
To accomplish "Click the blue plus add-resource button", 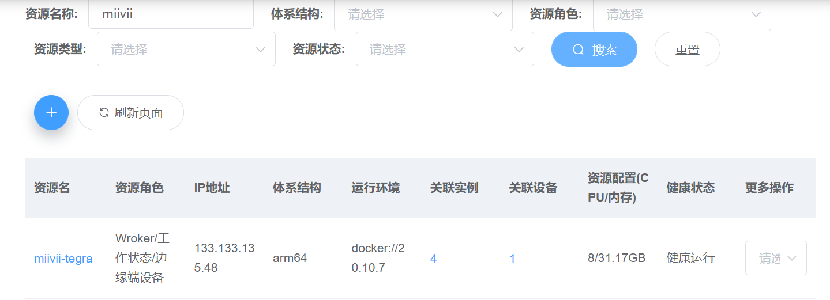I will (51, 112).
